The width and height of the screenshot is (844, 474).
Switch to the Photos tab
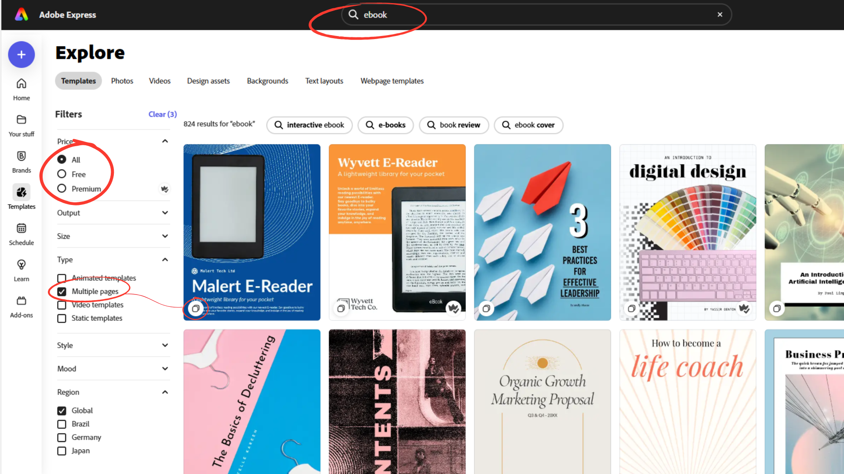(122, 81)
